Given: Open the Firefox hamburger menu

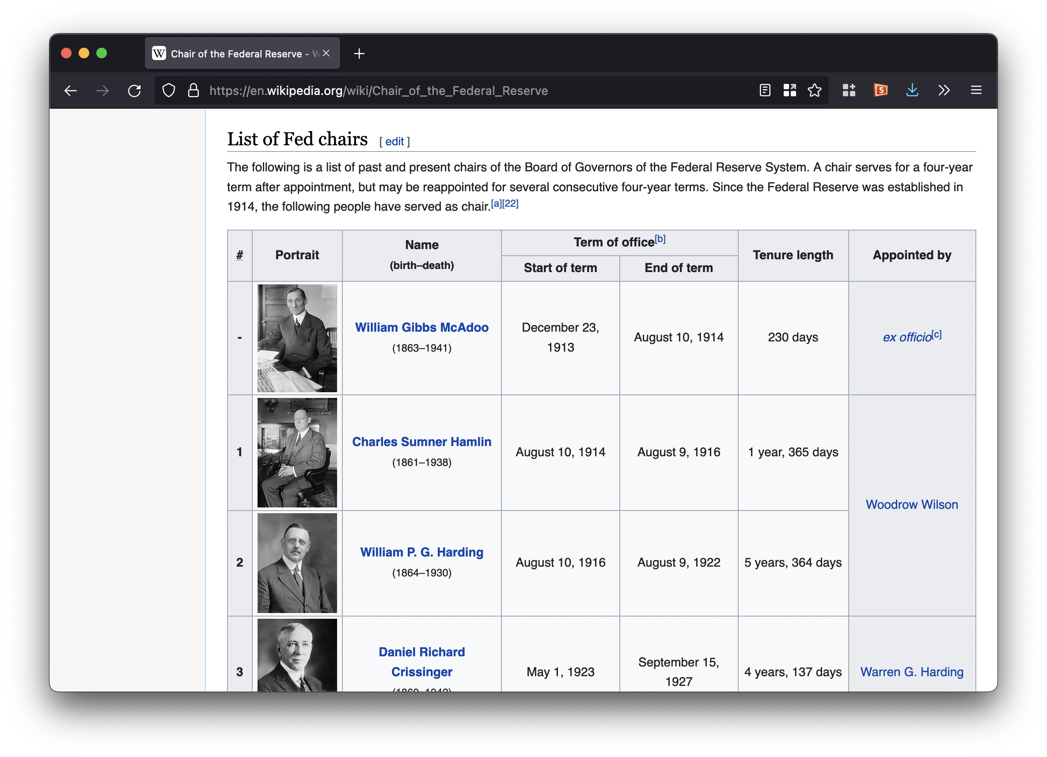Looking at the screenshot, I should (x=976, y=90).
